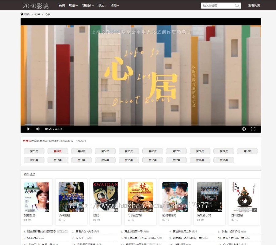Screen dimensions: 276x245
Task: Click 我和爸爸 title text link
Action: click(29, 215)
